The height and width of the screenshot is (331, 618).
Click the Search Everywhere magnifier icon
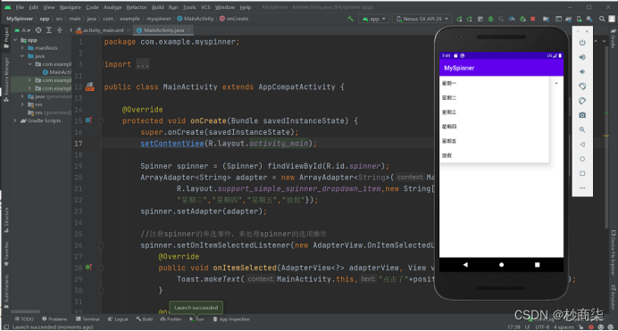[x=602, y=19]
